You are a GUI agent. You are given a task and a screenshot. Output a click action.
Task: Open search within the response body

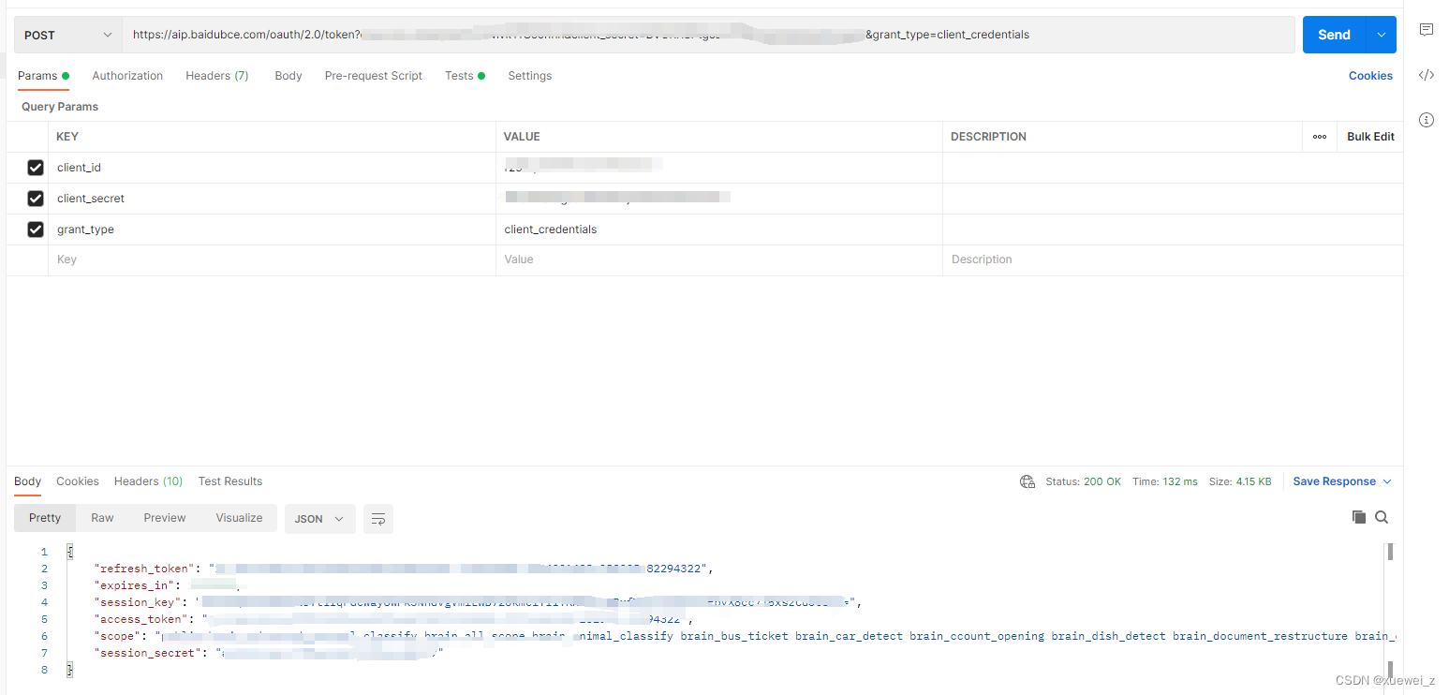click(1382, 516)
